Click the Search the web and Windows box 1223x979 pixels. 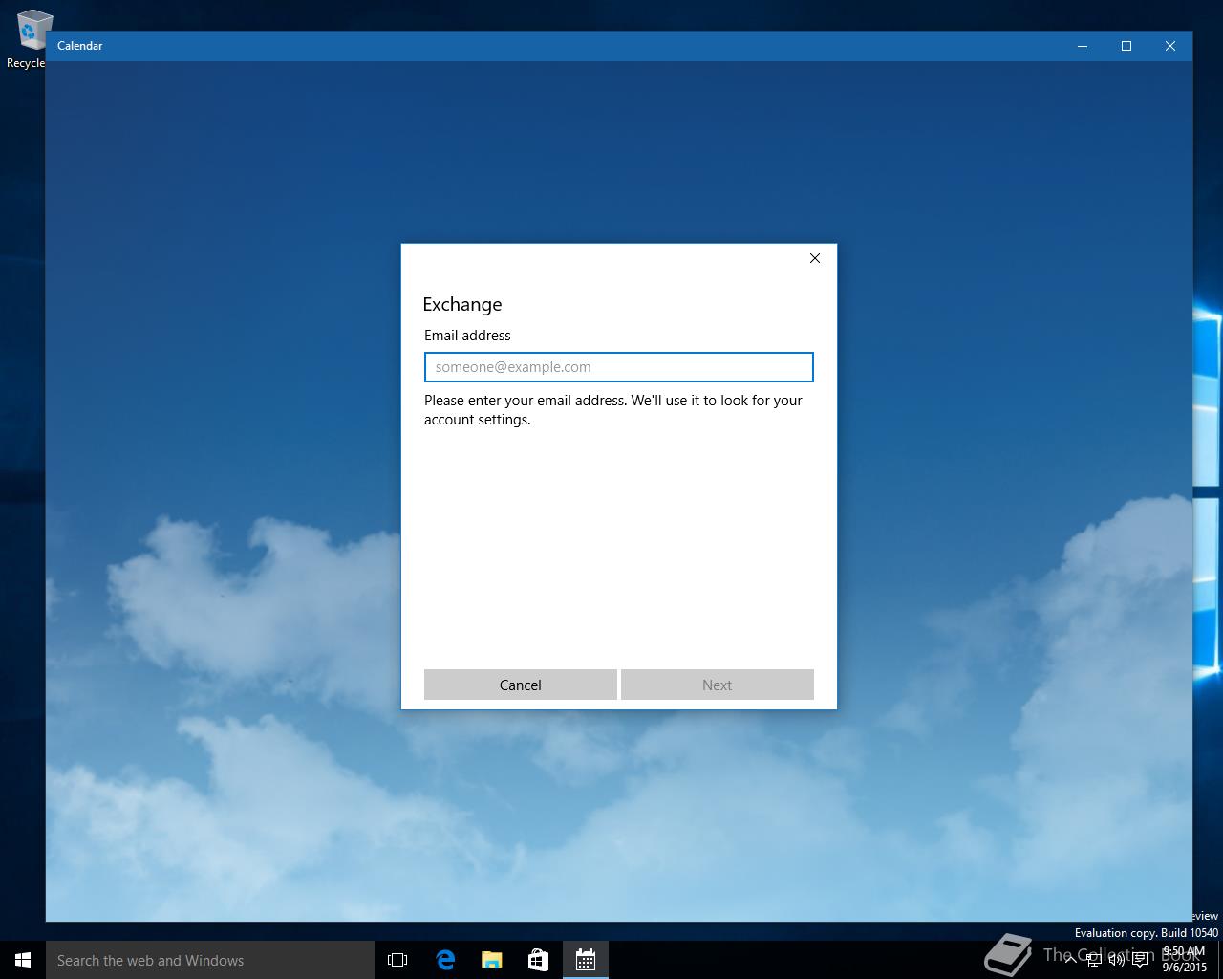210,960
